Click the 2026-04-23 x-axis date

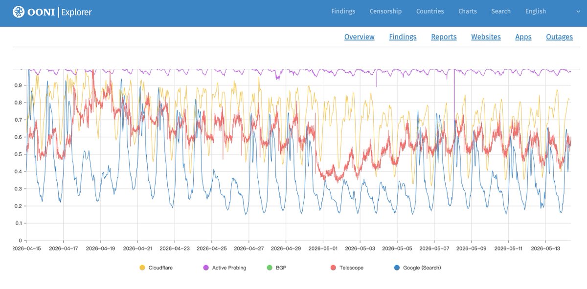click(175, 248)
